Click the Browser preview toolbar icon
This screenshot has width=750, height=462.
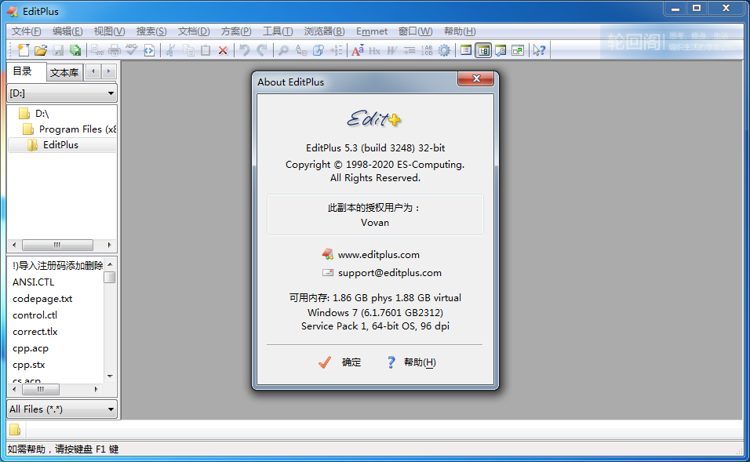(150, 50)
